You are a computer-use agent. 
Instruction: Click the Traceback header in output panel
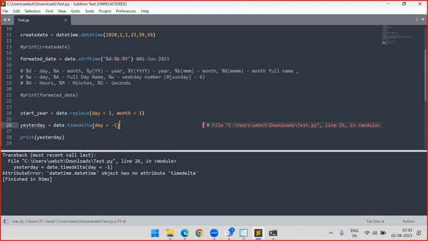(x=49, y=155)
